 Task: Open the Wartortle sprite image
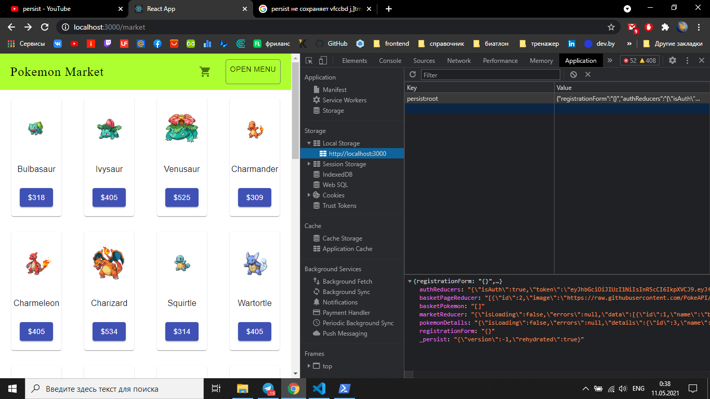[x=255, y=262]
